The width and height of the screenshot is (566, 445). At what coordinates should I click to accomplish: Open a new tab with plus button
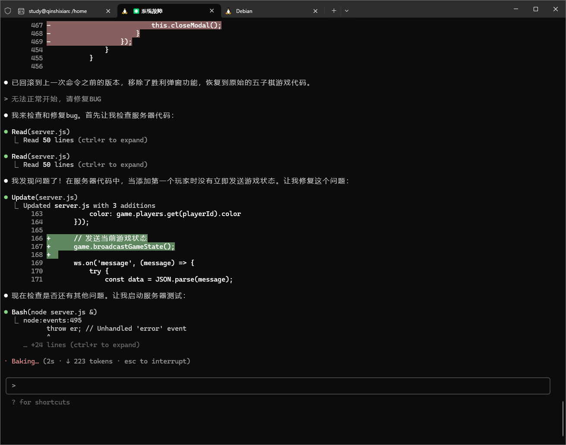click(x=334, y=11)
